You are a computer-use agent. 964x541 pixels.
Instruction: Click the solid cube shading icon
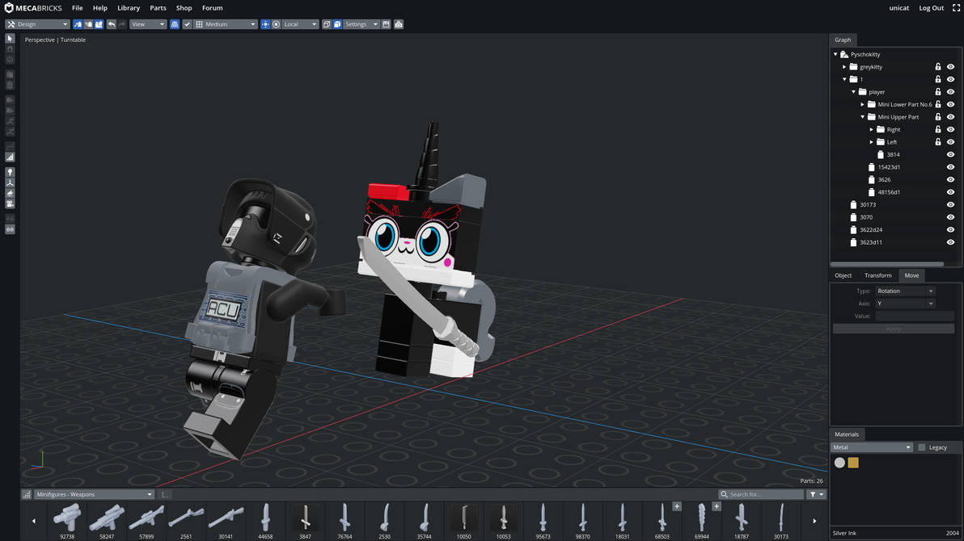tap(337, 24)
